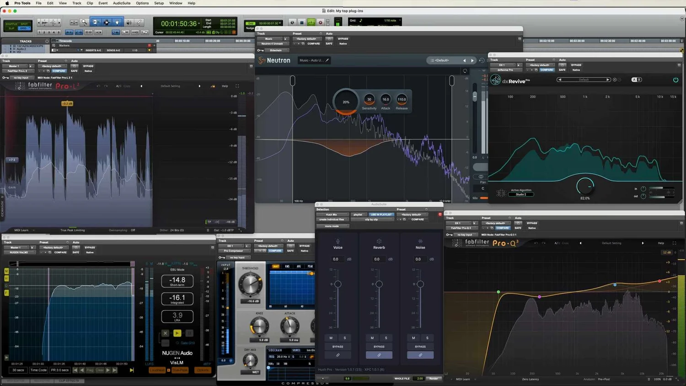Click the Release knob in Neutron

pos(402,99)
